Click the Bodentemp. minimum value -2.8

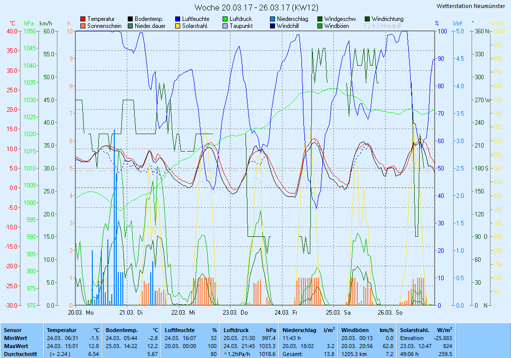[153, 338]
